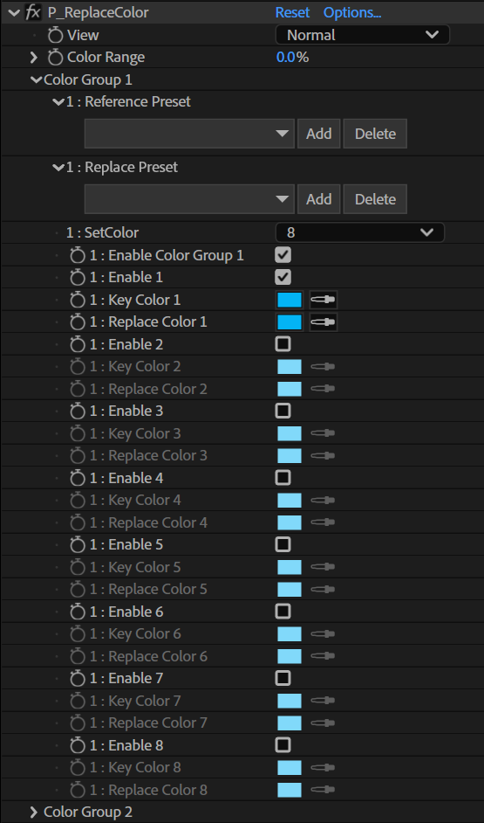Open the SetColor dropdown showing 8
Viewport: 484px width, 823px height.
(x=360, y=232)
